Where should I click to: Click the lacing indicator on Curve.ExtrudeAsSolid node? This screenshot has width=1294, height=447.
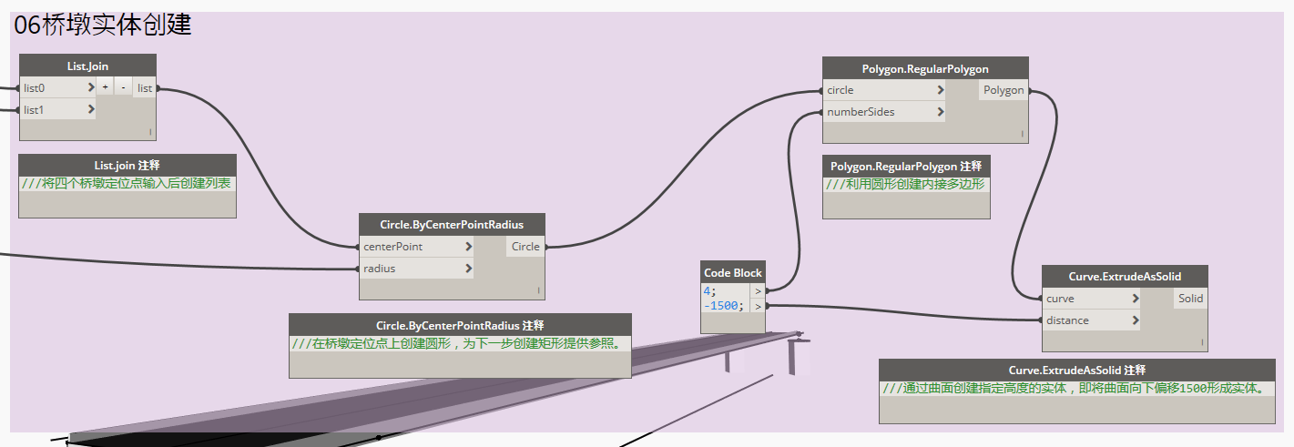1202,343
